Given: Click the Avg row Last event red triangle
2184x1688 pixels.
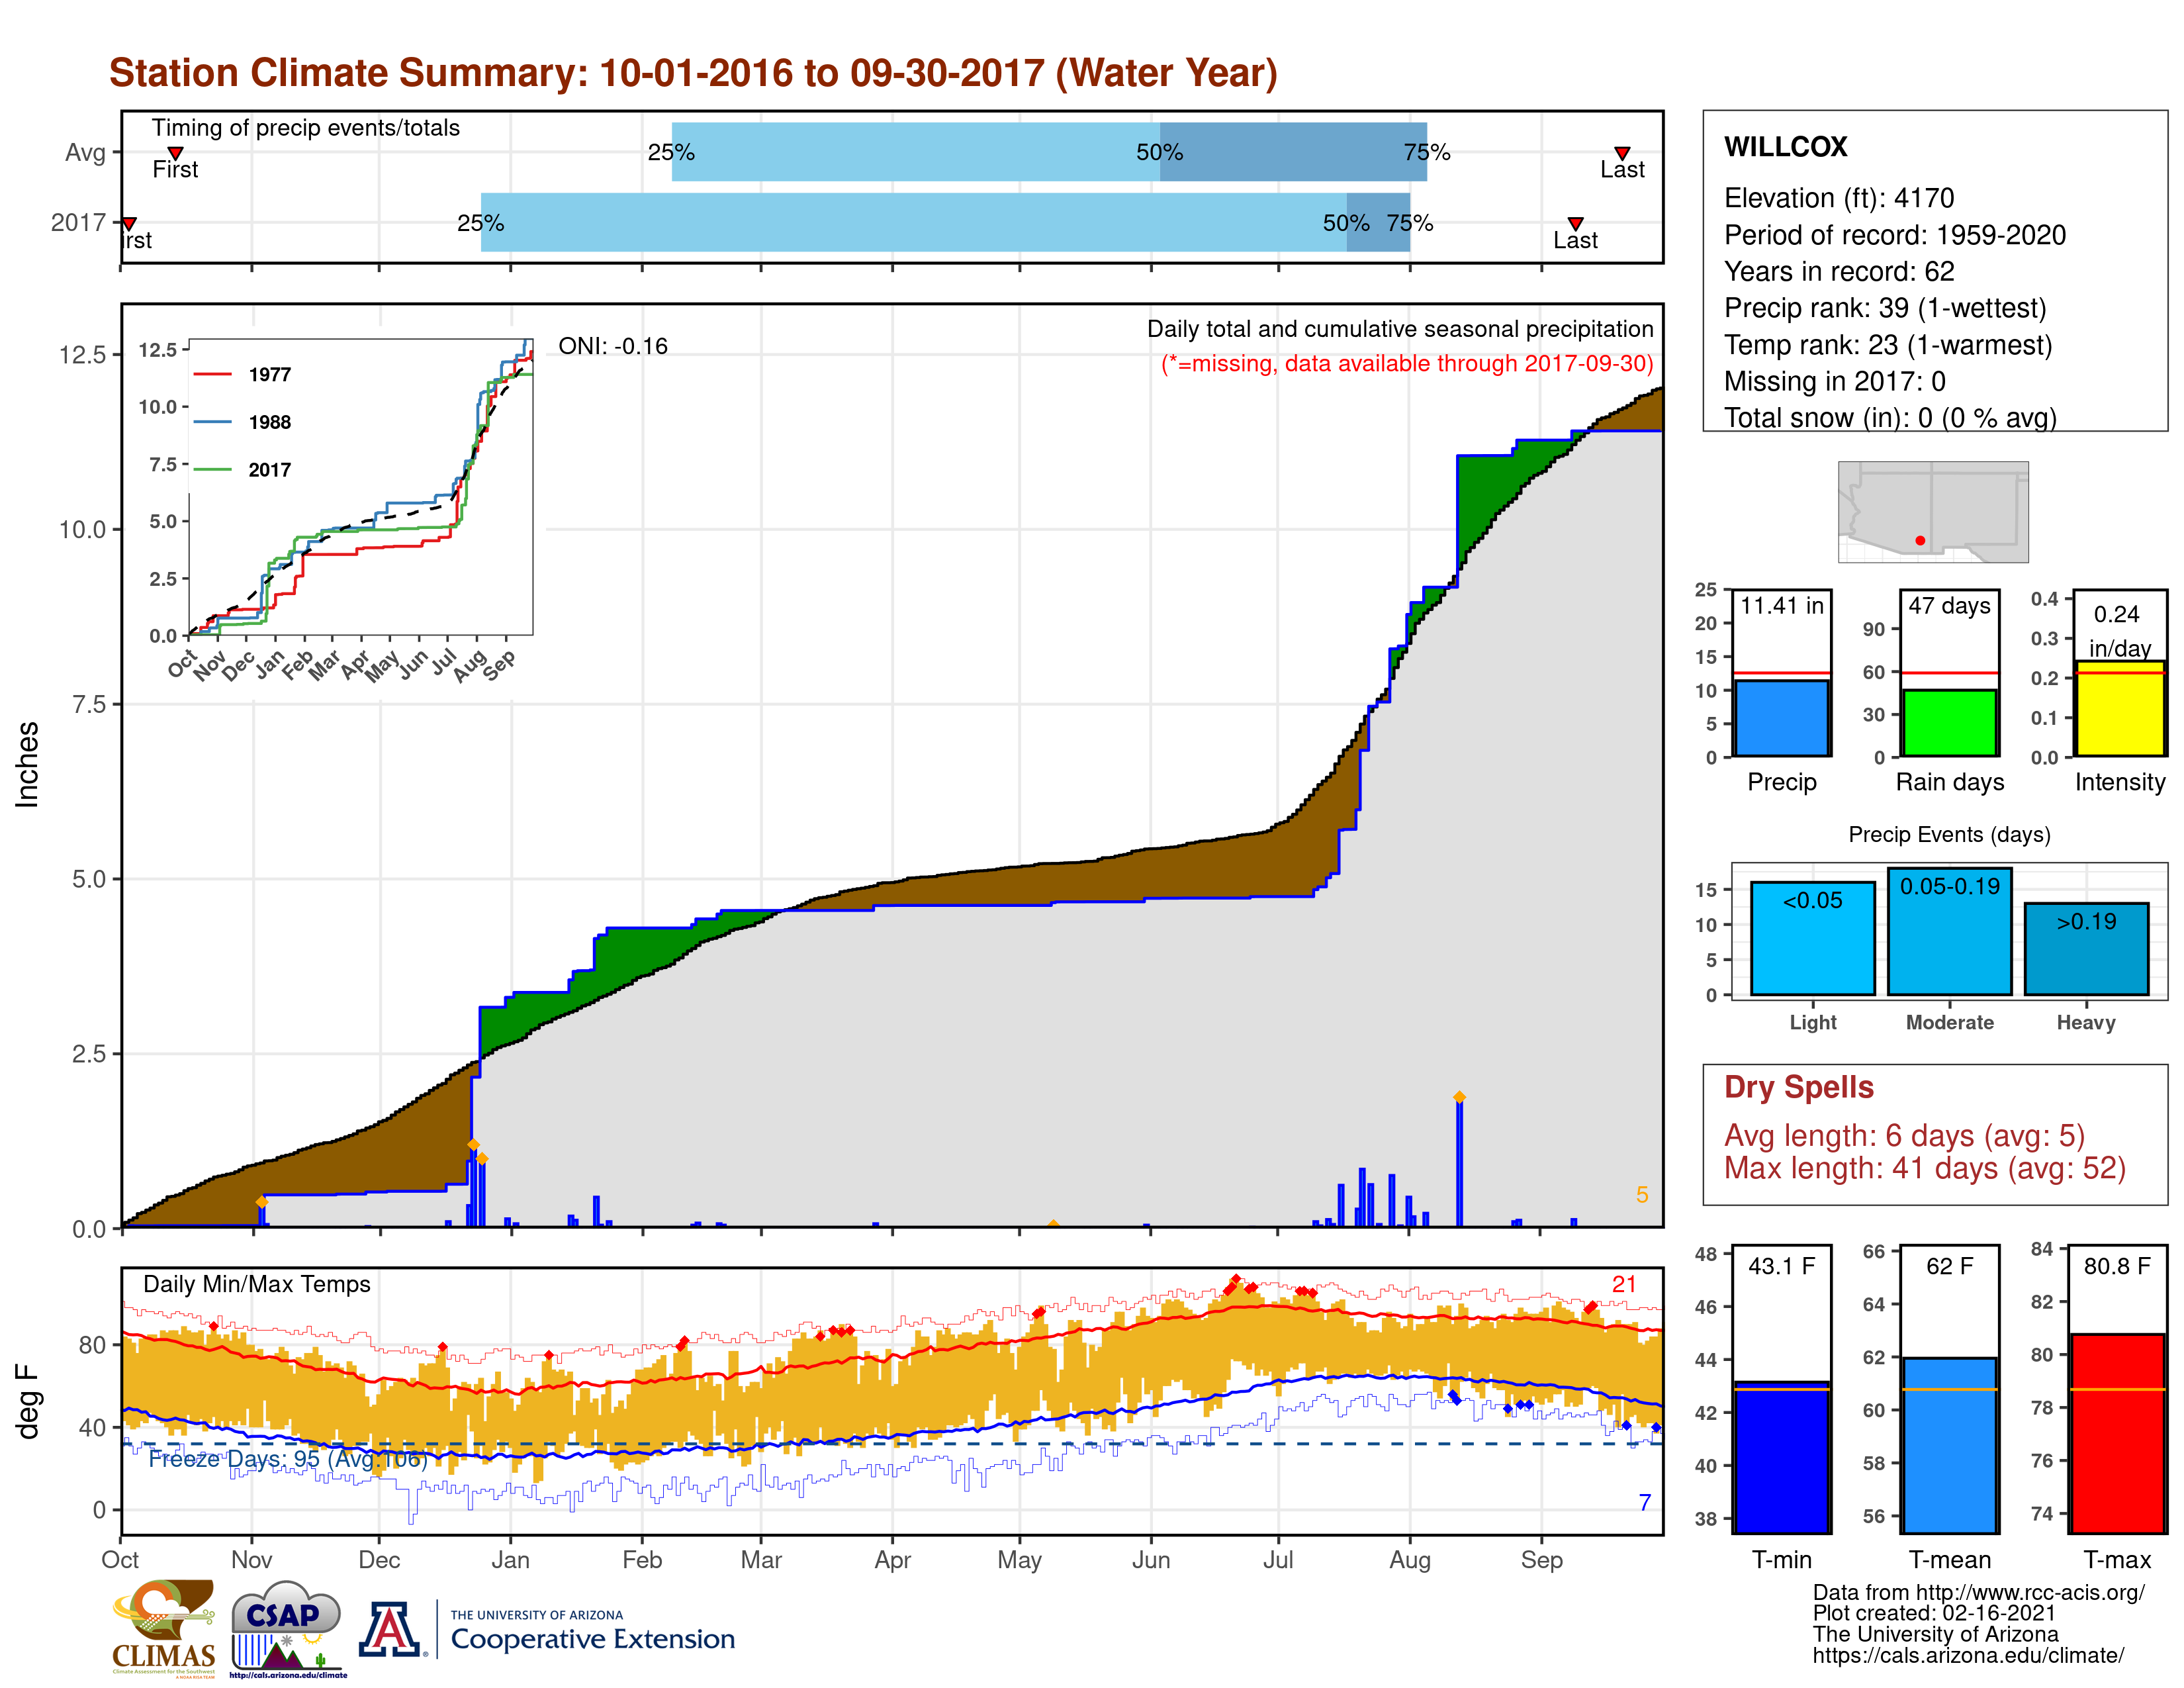Looking at the screenshot, I should 1622,153.
